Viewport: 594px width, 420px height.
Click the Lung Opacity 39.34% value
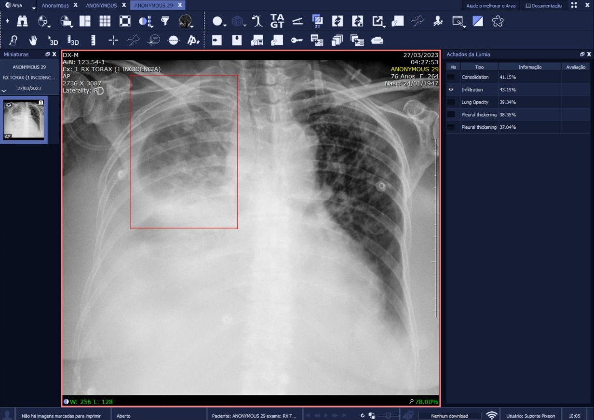[507, 102]
